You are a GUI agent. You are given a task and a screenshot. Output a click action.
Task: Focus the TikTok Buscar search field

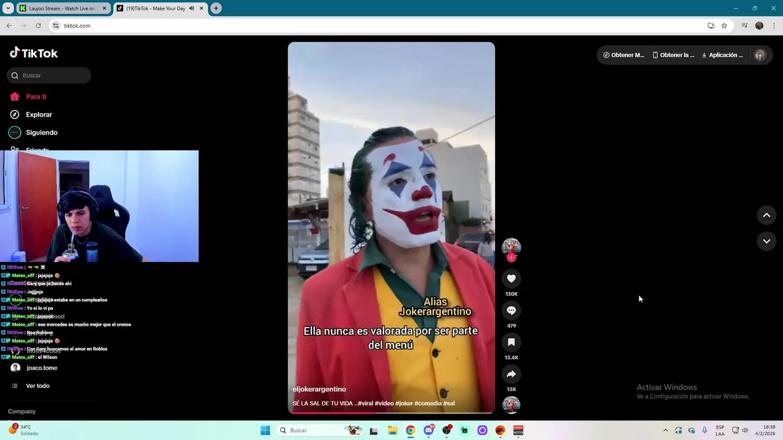[49, 75]
